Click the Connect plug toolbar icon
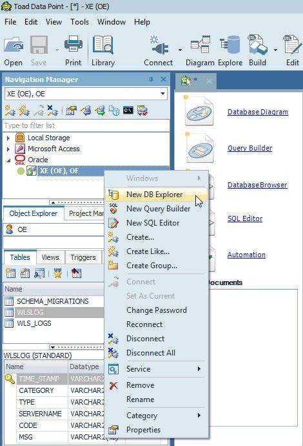303x446 pixels. click(159, 45)
